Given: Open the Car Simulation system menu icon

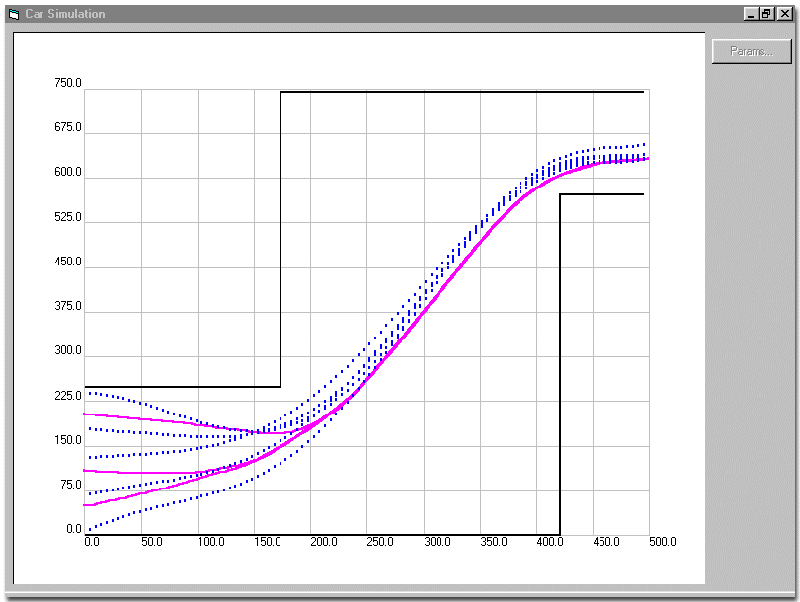Looking at the screenshot, I should (15, 14).
